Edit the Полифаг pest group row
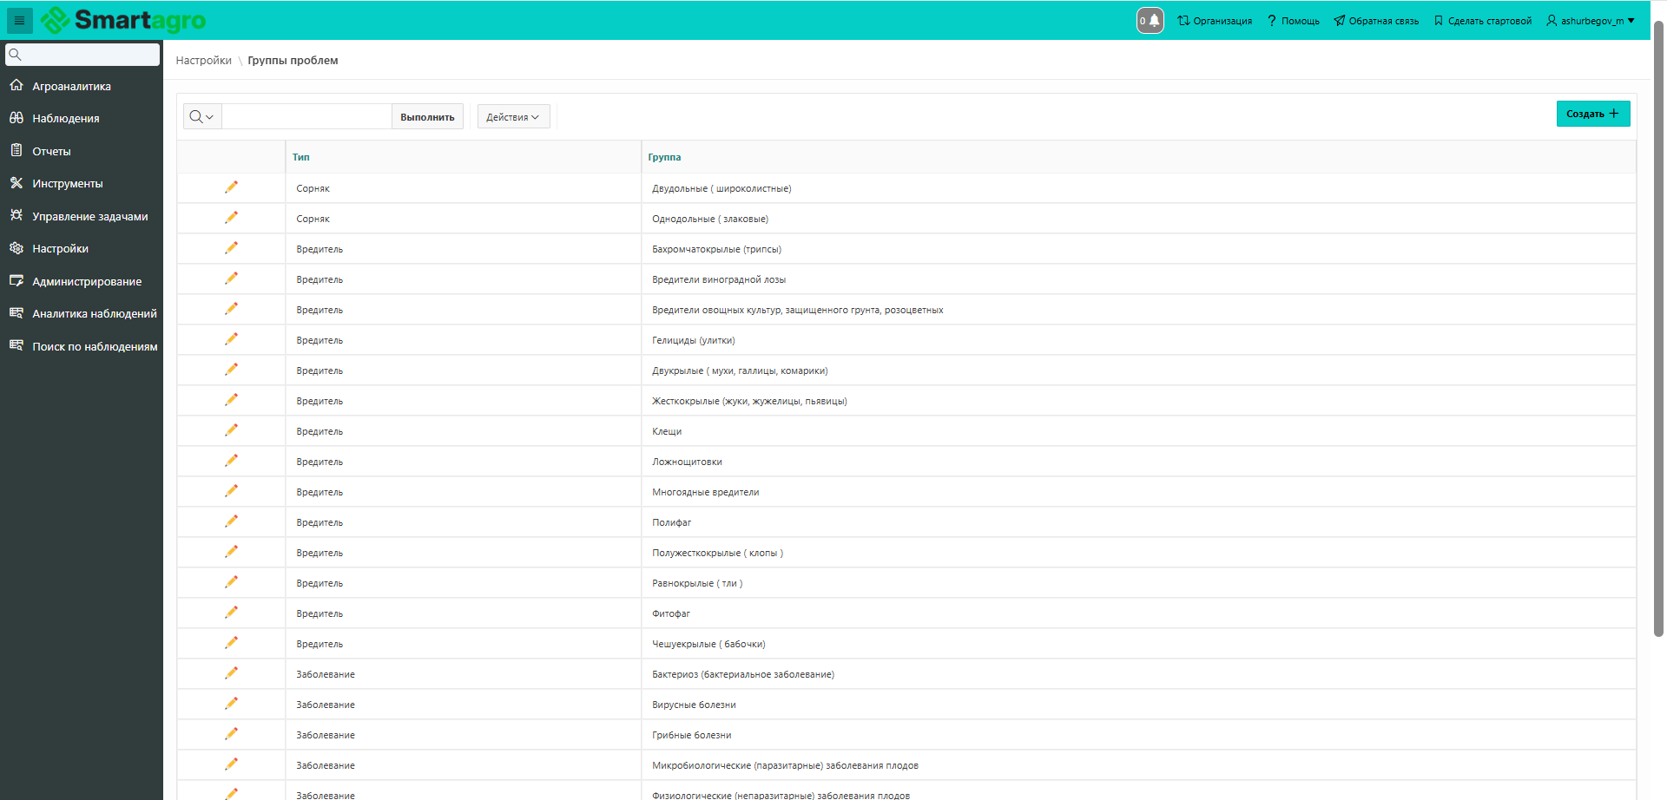The width and height of the screenshot is (1667, 800). pyautogui.click(x=231, y=521)
